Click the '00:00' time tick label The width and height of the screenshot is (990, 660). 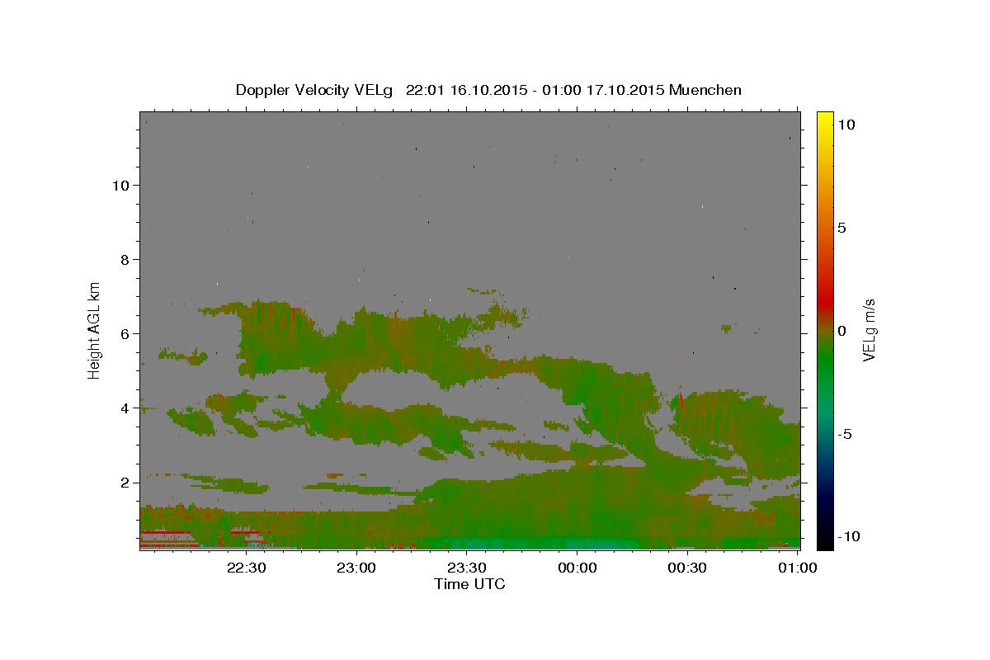tap(577, 568)
